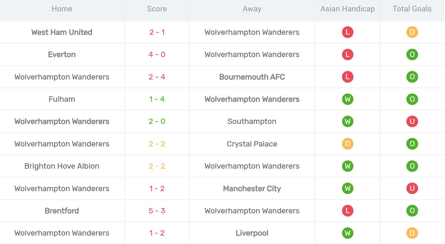Image resolution: width=445 pixels, height=244 pixels.
Task: Click the green W handicap badge in Brighton row
Action: click(348, 166)
